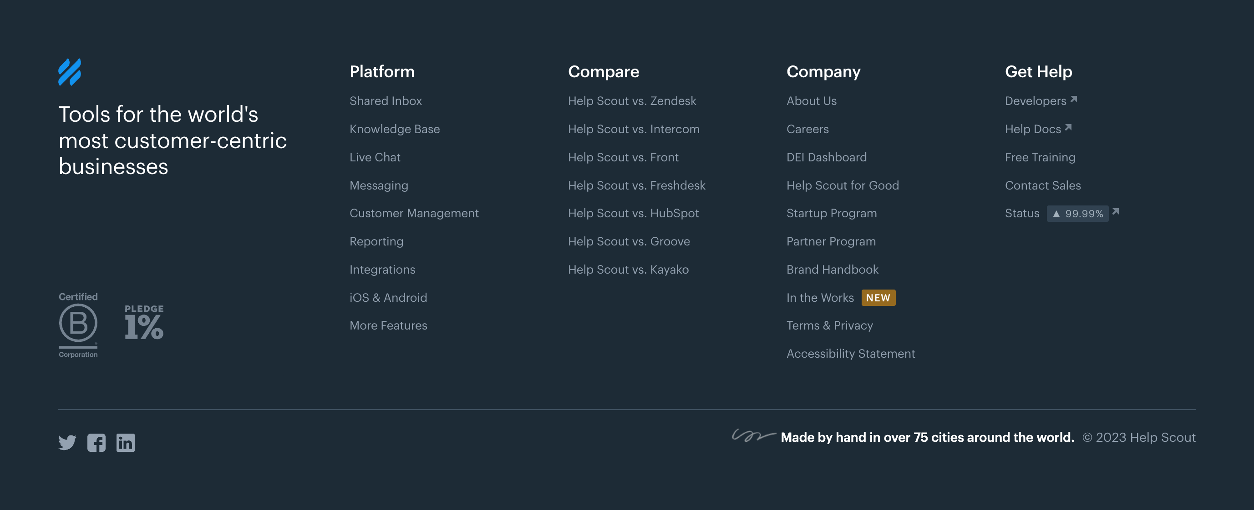Open the iOS & Android link

(388, 298)
